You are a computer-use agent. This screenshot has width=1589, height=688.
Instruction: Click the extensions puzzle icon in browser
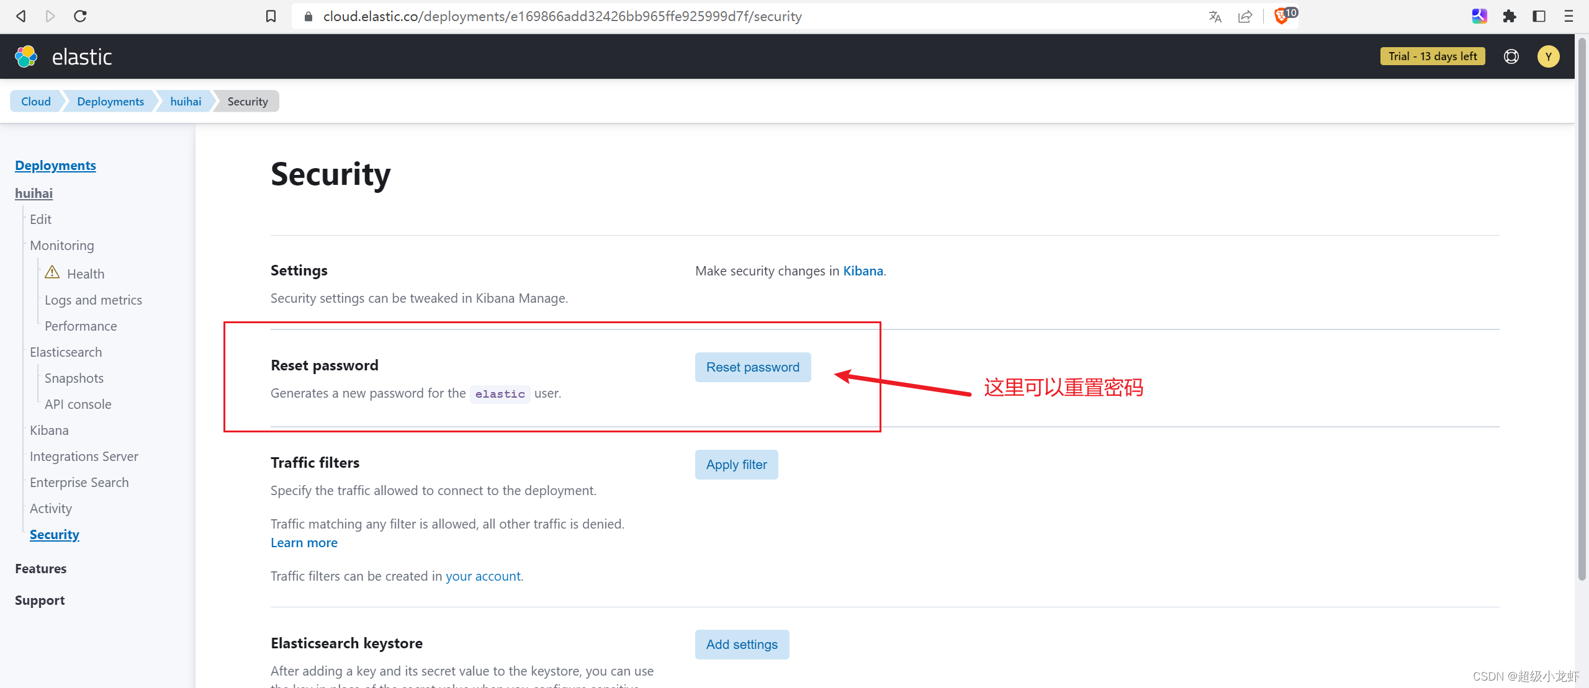(1510, 15)
